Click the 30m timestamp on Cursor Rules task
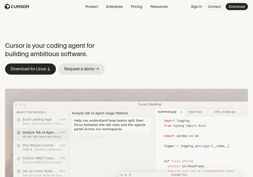Screen dimensions: 253x177 (x=62, y=171)
